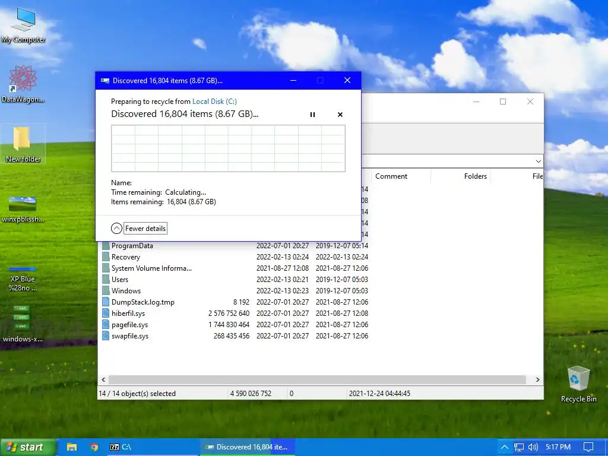Image resolution: width=608 pixels, height=456 pixels.
Task: Open the windows-x desktop file icon
Action: tap(23, 324)
